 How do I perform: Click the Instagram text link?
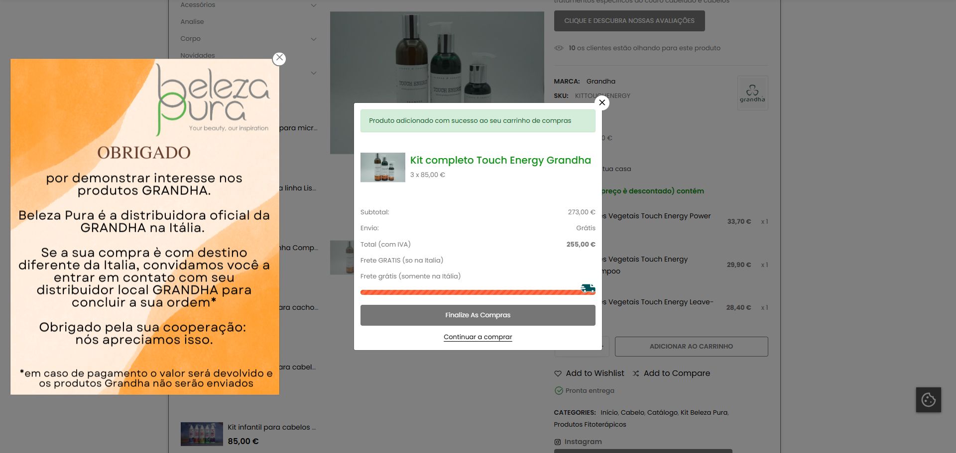[583, 442]
